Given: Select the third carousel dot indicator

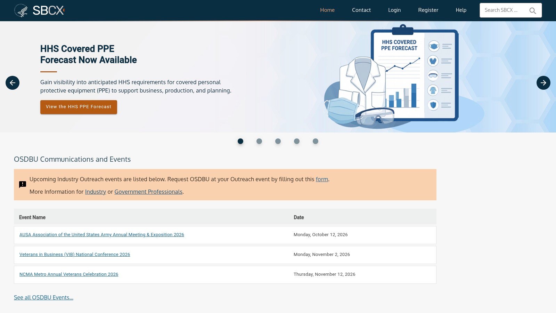Looking at the screenshot, I should tap(278, 141).
